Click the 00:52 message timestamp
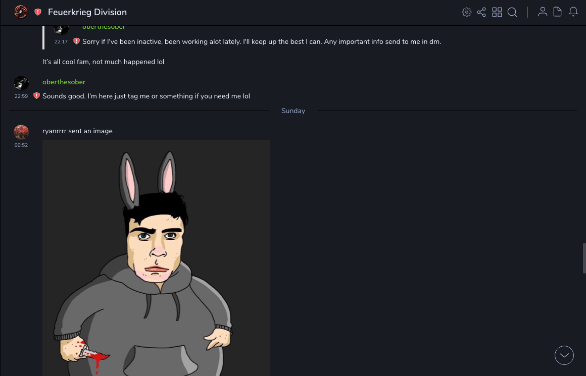Viewport: 586px width, 376px height. (x=21, y=145)
